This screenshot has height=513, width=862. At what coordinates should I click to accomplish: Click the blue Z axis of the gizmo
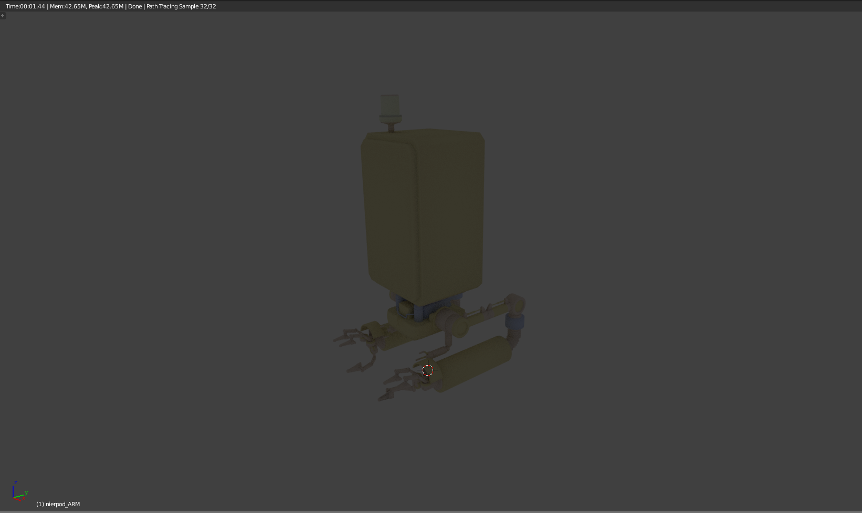(14, 488)
